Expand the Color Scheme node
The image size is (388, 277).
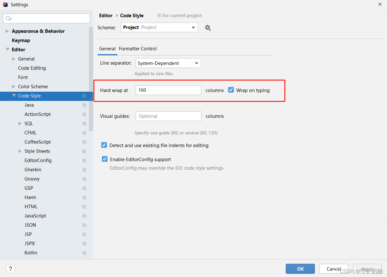pos(14,87)
